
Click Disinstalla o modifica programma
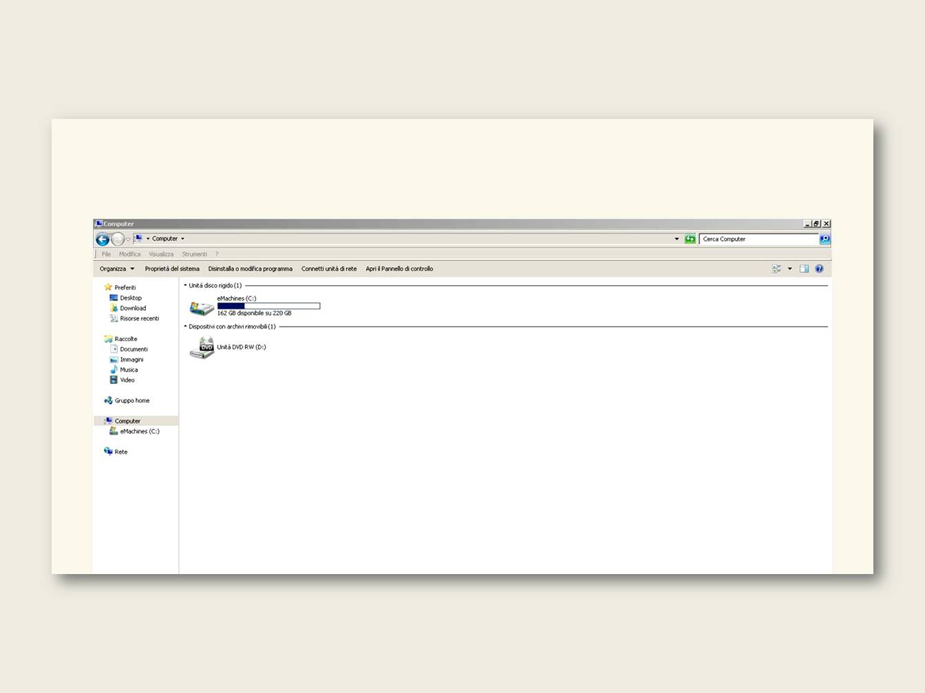250,269
